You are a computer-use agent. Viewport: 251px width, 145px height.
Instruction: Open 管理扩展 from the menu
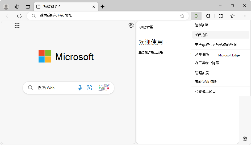click(221, 73)
